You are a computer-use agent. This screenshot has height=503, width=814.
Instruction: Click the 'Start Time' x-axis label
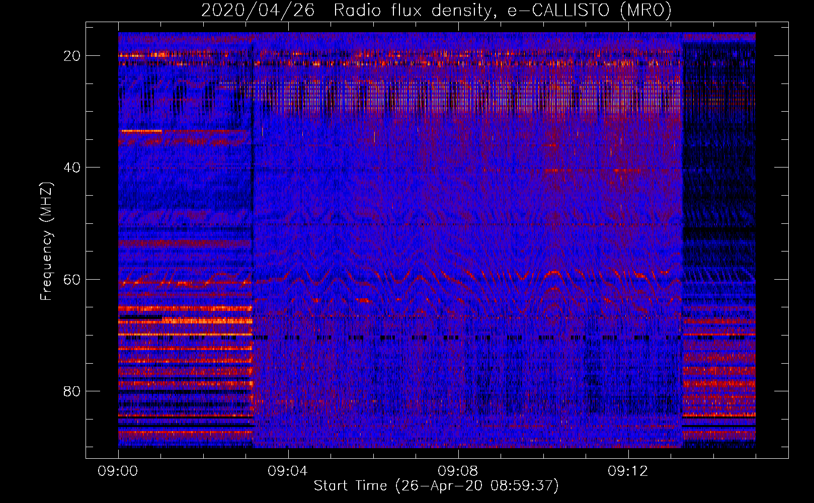pyautogui.click(x=436, y=486)
